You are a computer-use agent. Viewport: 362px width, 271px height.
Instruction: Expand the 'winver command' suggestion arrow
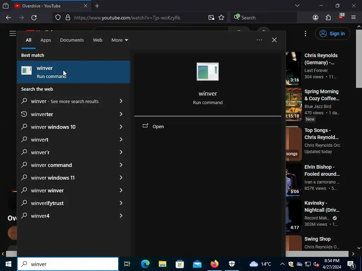pos(121,164)
